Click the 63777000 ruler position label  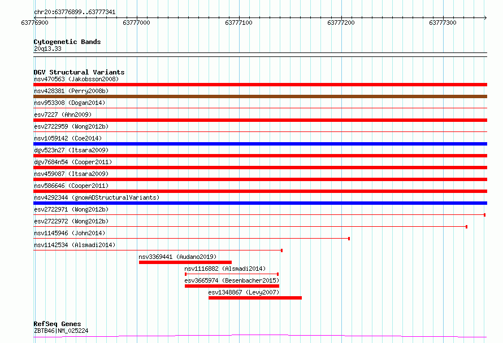pos(136,23)
